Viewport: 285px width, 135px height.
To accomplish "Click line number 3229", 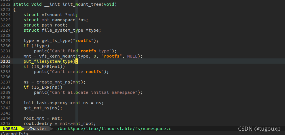I will 5,41.
